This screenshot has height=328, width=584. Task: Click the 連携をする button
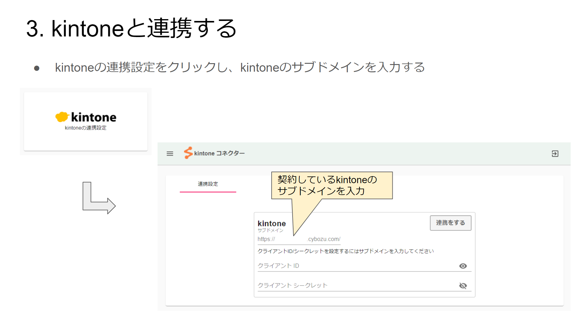[450, 223]
